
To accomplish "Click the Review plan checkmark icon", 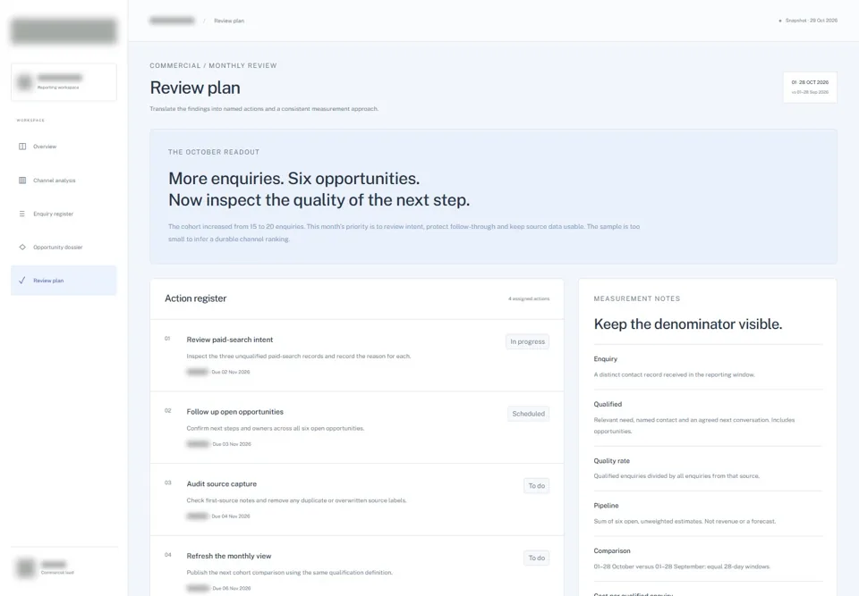I will (22, 281).
